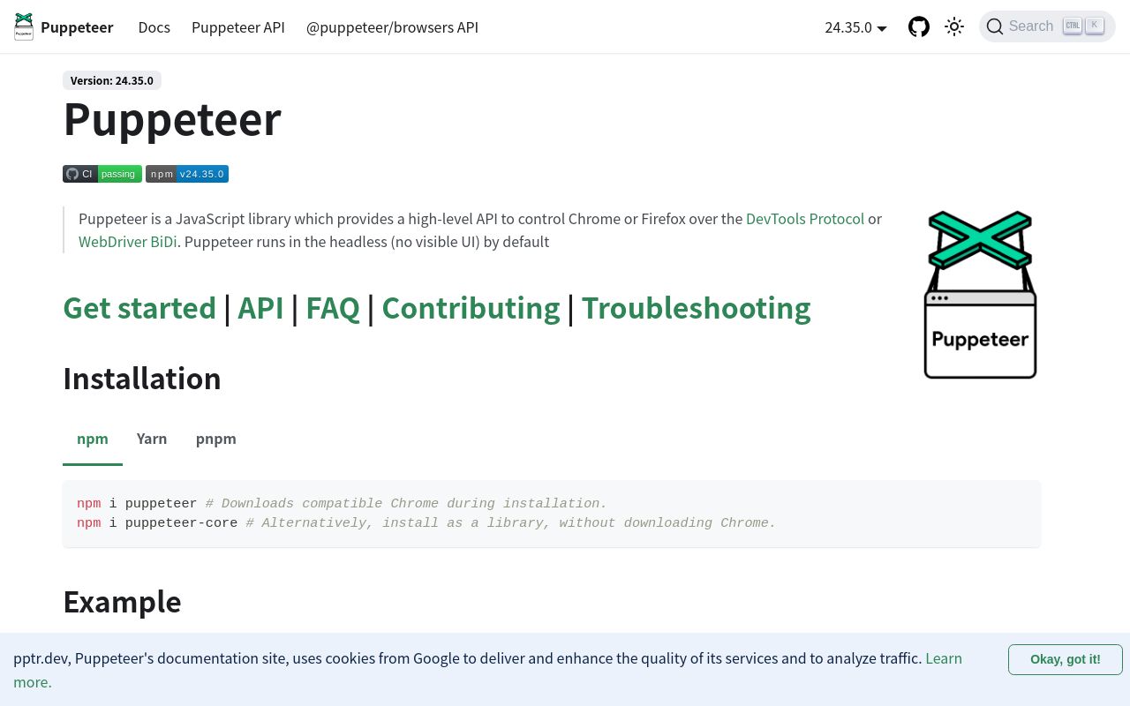Toggle dark and light mode
The height and width of the screenshot is (706, 1130).
coord(954,26)
